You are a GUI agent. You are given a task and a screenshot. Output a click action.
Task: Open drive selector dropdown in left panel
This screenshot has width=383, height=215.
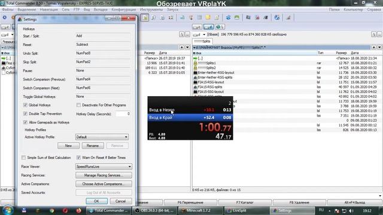click(x=12, y=35)
